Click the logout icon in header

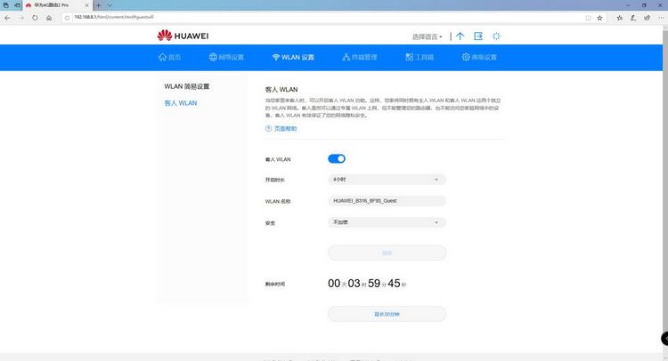478,36
